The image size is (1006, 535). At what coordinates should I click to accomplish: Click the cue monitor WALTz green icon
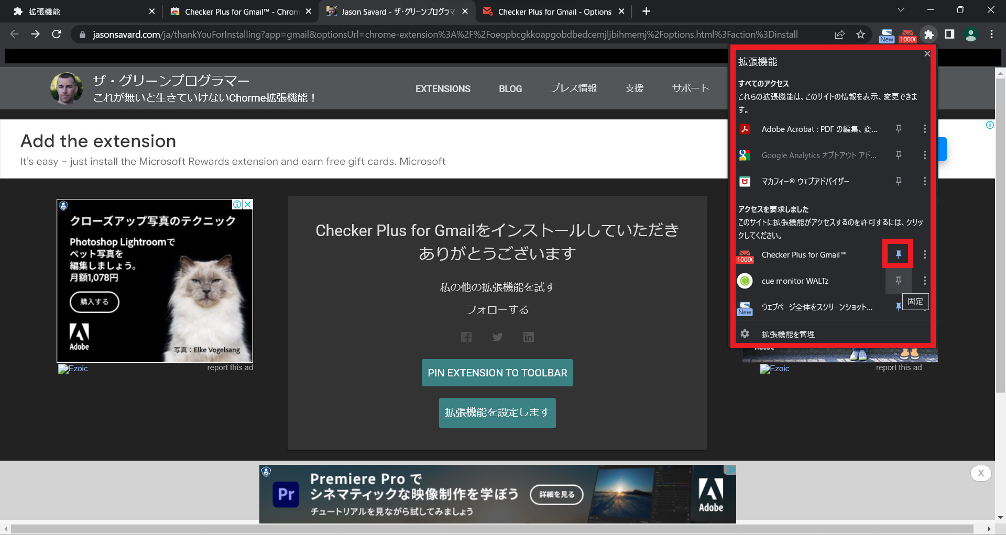[745, 281]
